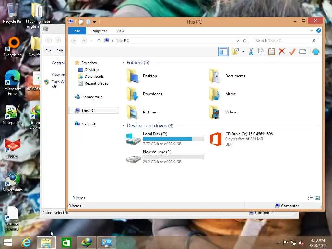Collapse the Folders (6) group
The height and width of the screenshot is (249, 332).
(x=124, y=63)
